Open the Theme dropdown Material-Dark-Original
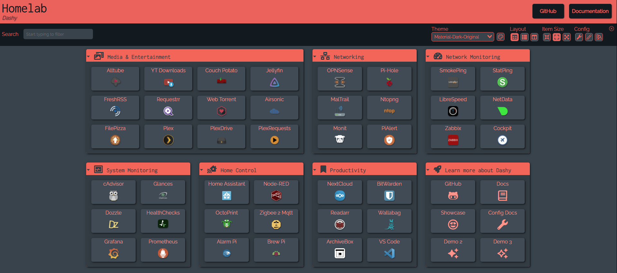The image size is (617, 273). pos(462,37)
